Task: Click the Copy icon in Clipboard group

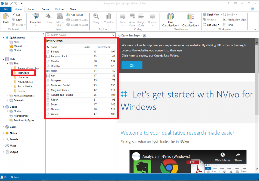Action: [x=13, y=19]
